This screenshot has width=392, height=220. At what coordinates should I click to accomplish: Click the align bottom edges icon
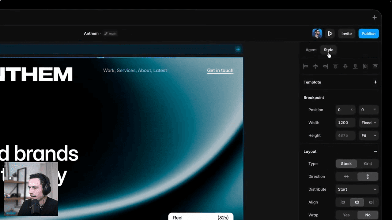(355, 66)
